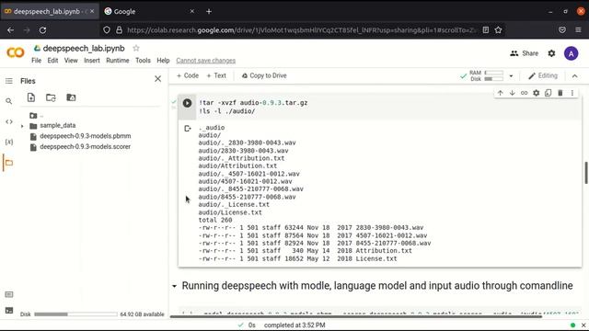Image resolution: width=589 pixels, height=331 pixels.
Task: Add a new Code cell
Action: click(188, 75)
